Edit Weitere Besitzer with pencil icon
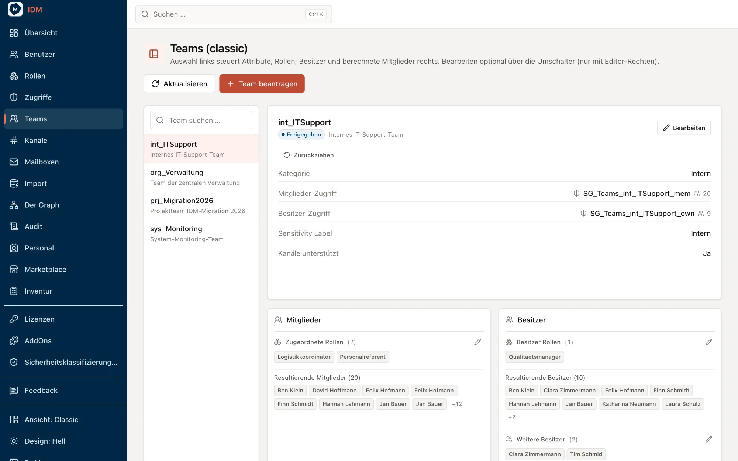Viewport: 738px width, 461px height. pyautogui.click(x=708, y=439)
